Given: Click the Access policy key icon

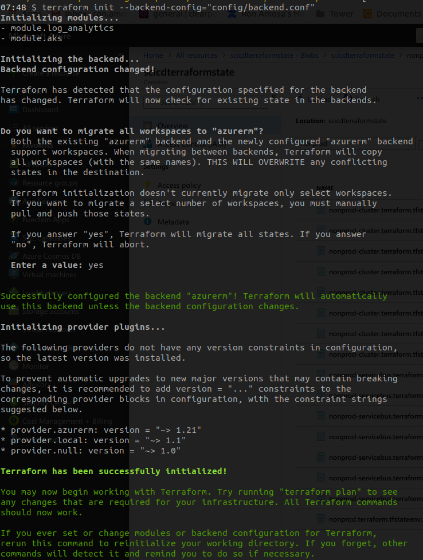Looking at the screenshot, I should pos(147,185).
